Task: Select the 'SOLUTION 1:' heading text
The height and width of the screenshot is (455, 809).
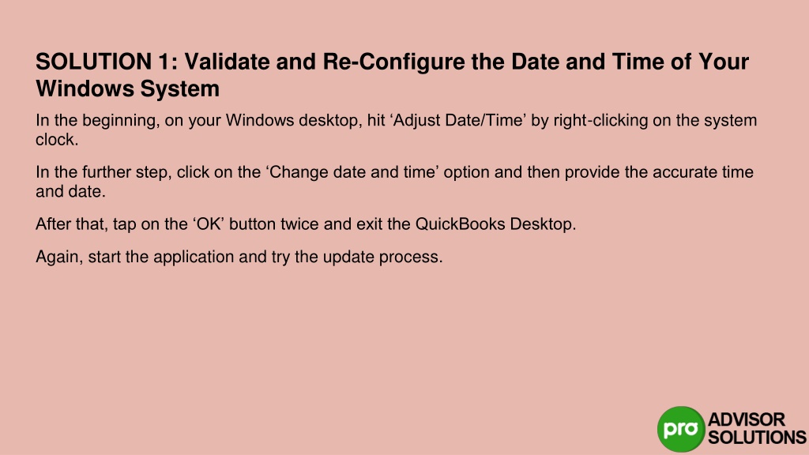Action: [107, 62]
